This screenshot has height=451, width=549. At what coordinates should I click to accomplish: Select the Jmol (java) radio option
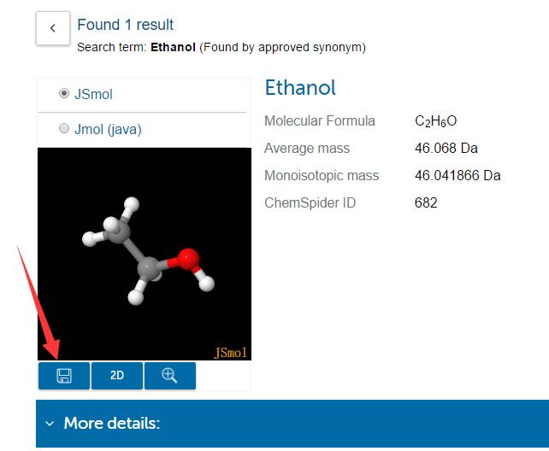point(64,129)
